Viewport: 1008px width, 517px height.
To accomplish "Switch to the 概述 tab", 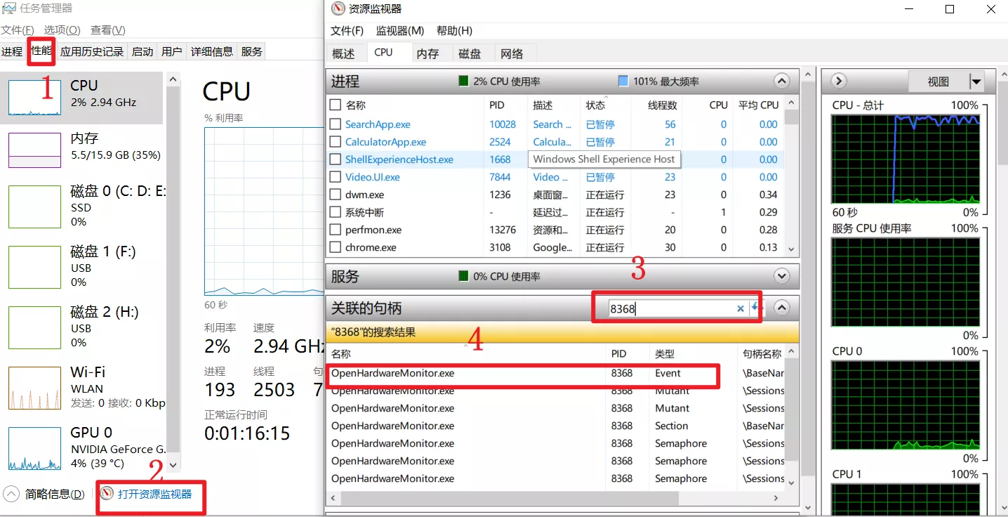I will tap(344, 54).
